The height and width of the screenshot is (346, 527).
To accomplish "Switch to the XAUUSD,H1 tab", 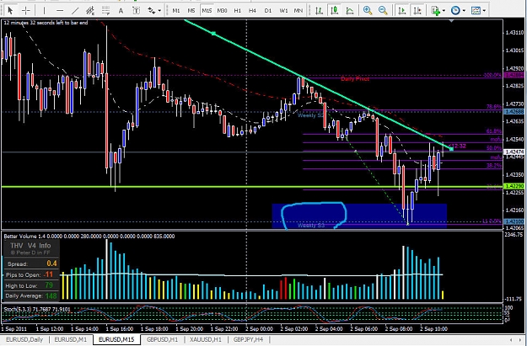I will point(206,339).
